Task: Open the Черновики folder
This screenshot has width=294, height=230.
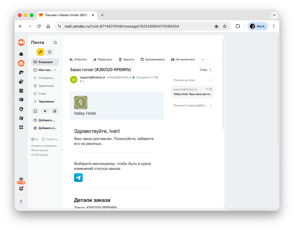Action: coord(46,102)
